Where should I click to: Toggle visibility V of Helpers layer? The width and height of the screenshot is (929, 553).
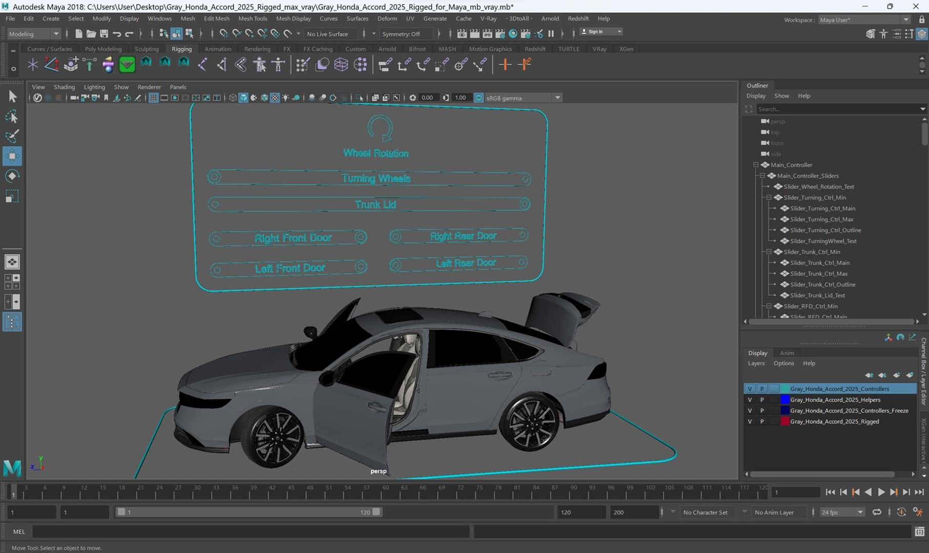tap(750, 400)
